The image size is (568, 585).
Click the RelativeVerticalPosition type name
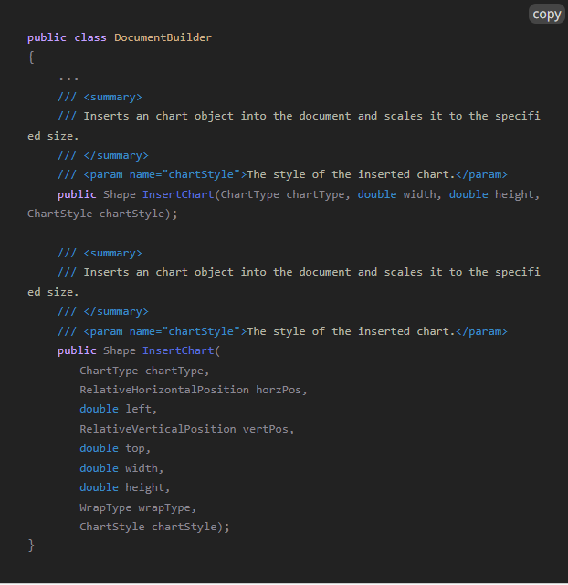(x=158, y=429)
